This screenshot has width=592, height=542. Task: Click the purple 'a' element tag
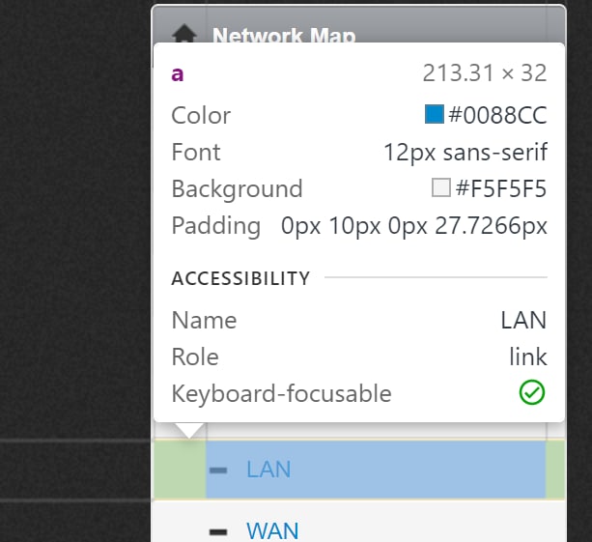coord(178,73)
